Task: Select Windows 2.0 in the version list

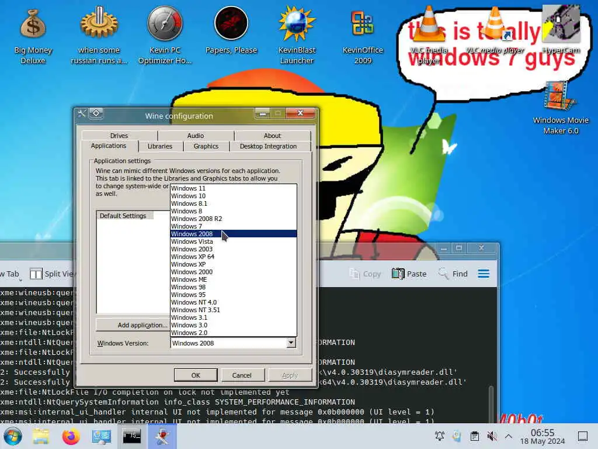Action: pos(234,333)
